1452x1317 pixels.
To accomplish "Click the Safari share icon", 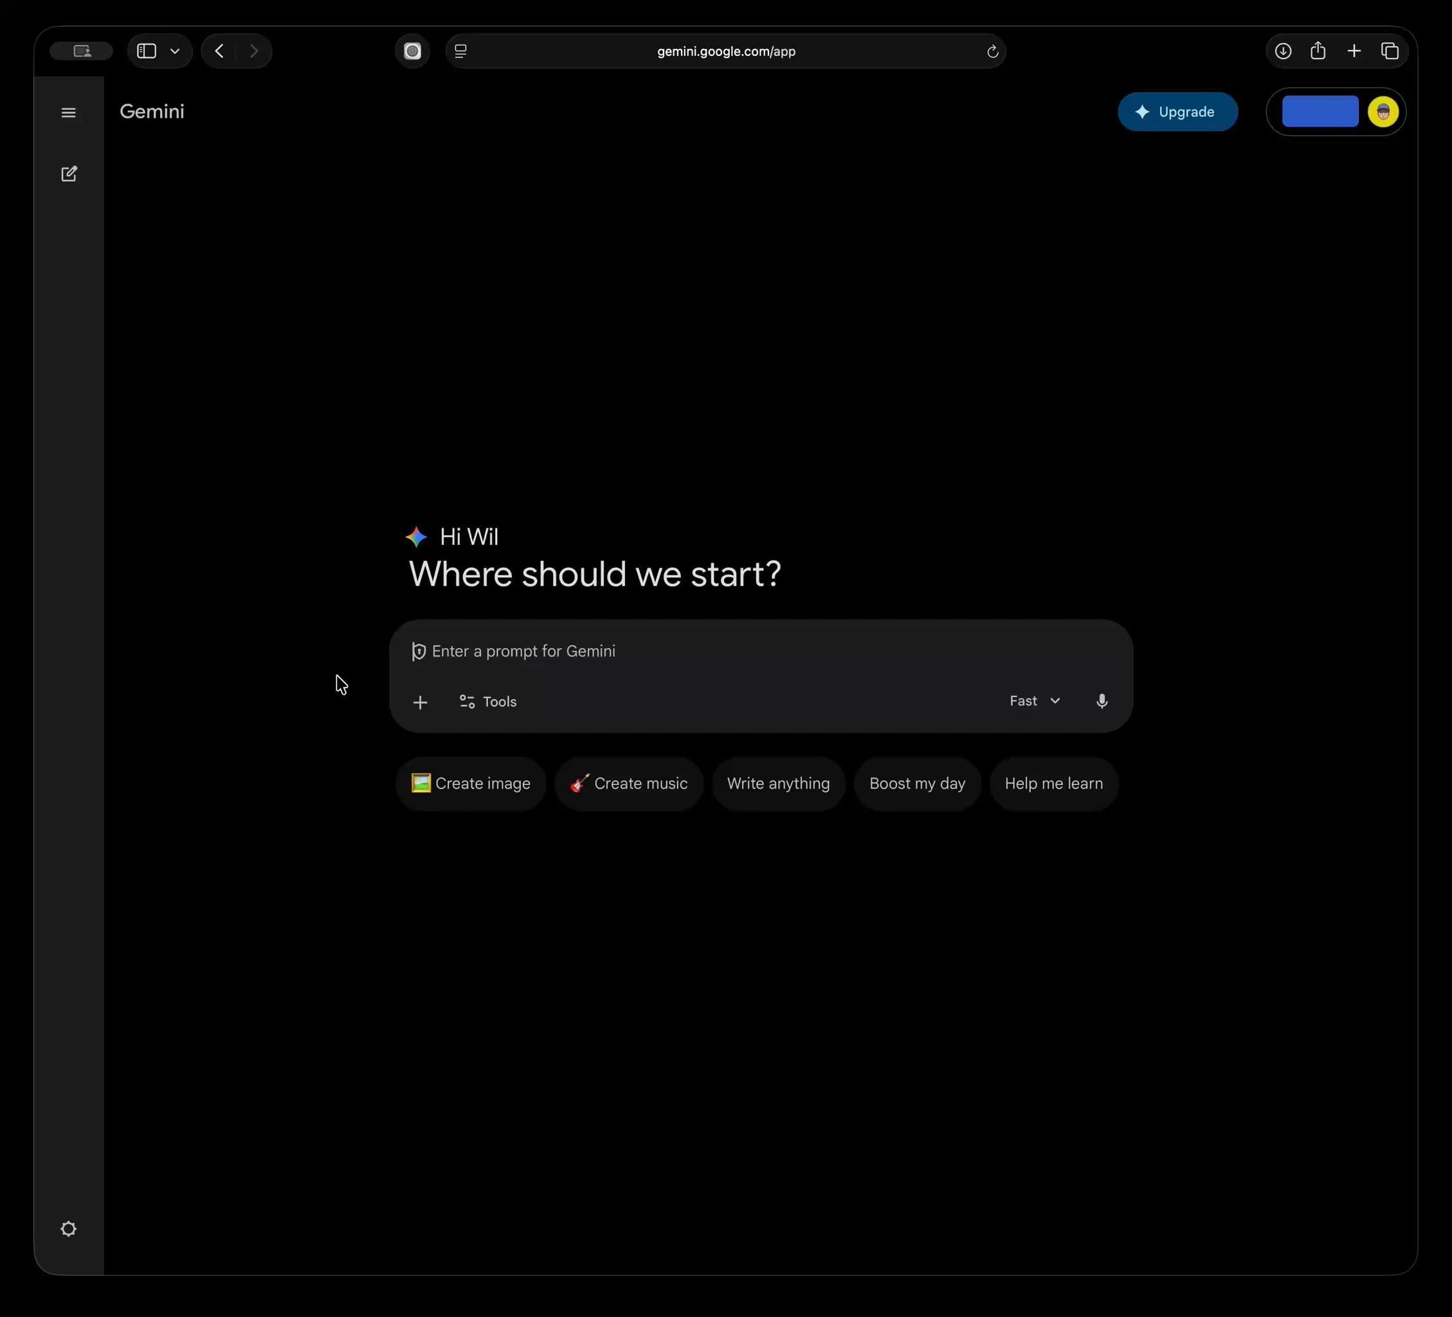I will (1318, 51).
